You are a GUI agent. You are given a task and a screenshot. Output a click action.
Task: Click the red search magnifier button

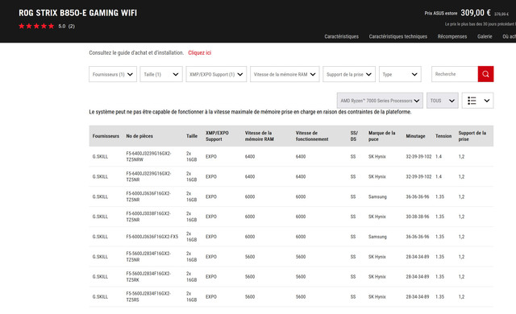(x=485, y=74)
